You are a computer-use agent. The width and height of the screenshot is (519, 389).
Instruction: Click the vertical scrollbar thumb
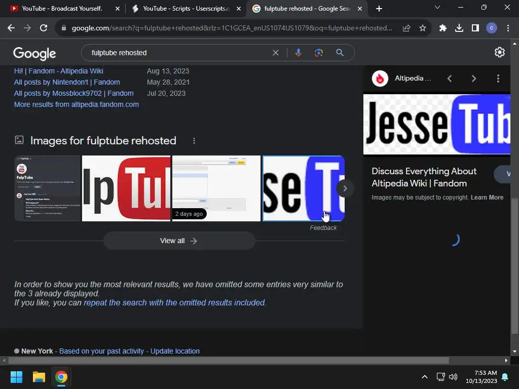[x=514, y=266]
